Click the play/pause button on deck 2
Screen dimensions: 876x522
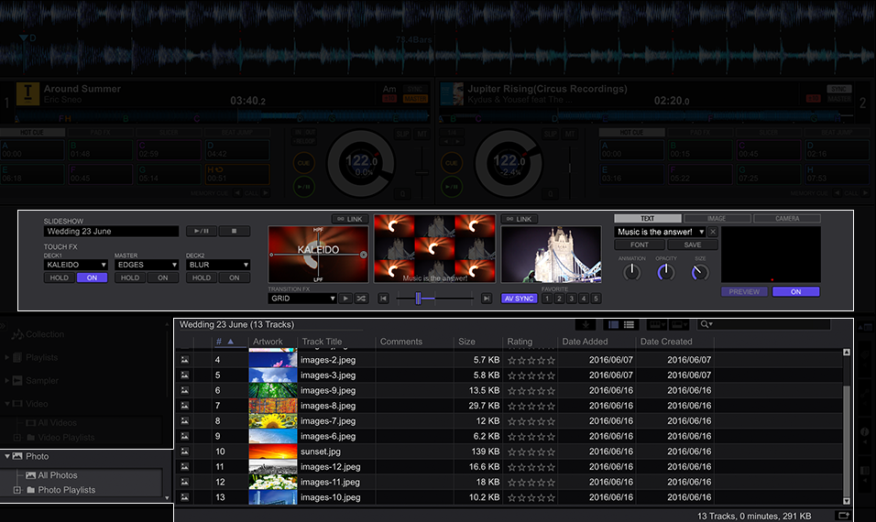click(x=452, y=187)
